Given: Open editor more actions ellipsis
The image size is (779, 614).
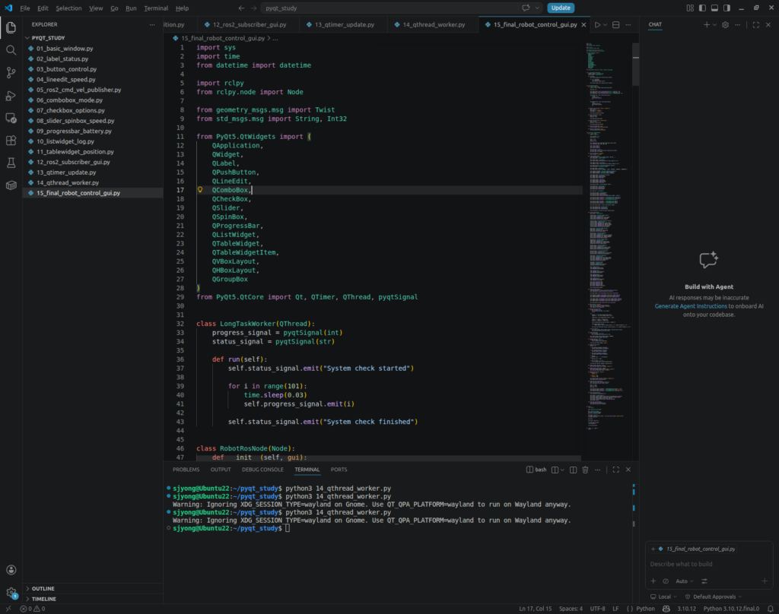Looking at the screenshot, I should tap(628, 24).
